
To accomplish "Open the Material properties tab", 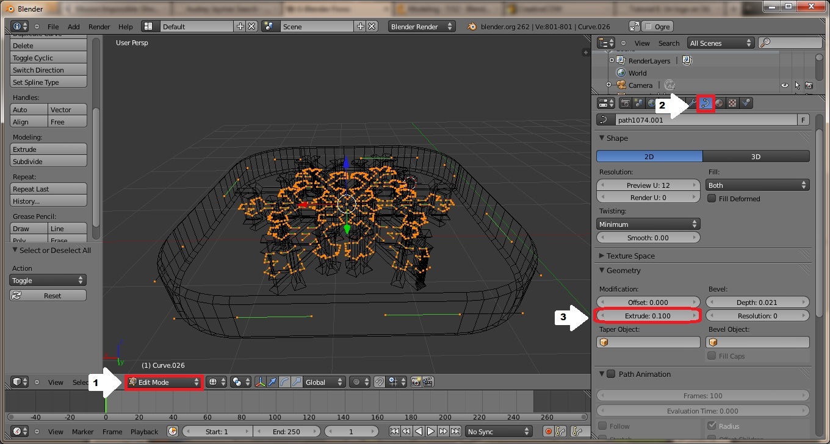I will click(x=719, y=103).
